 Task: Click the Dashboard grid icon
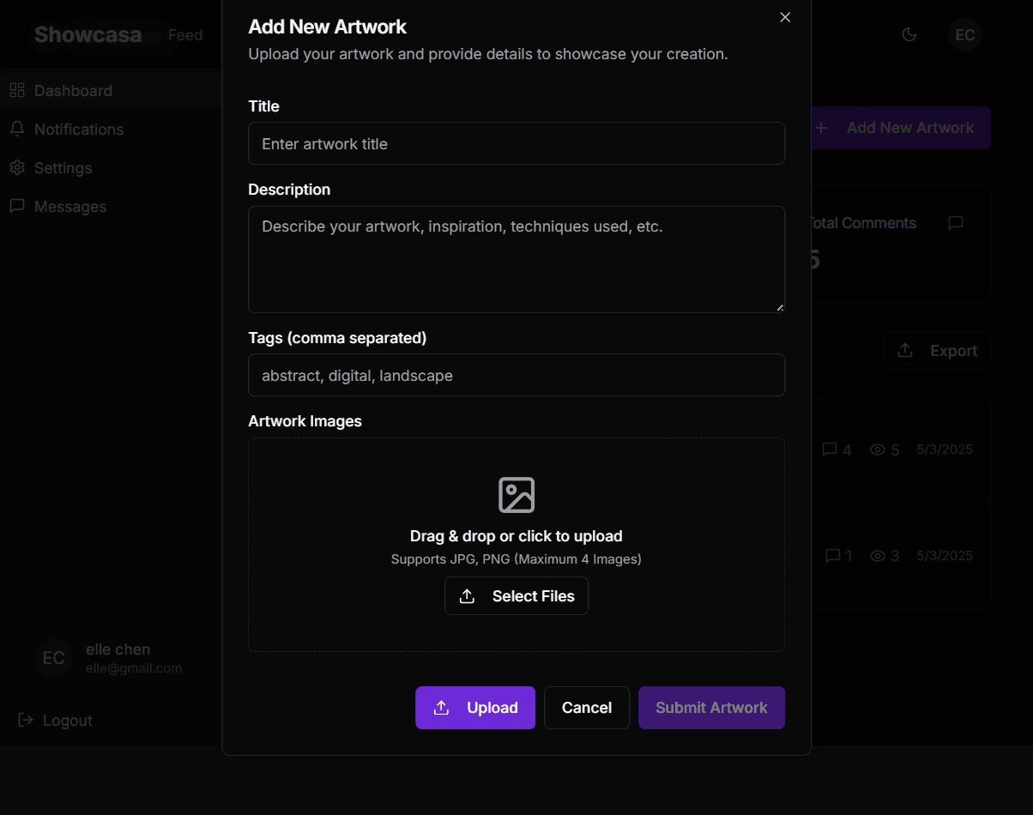17,90
